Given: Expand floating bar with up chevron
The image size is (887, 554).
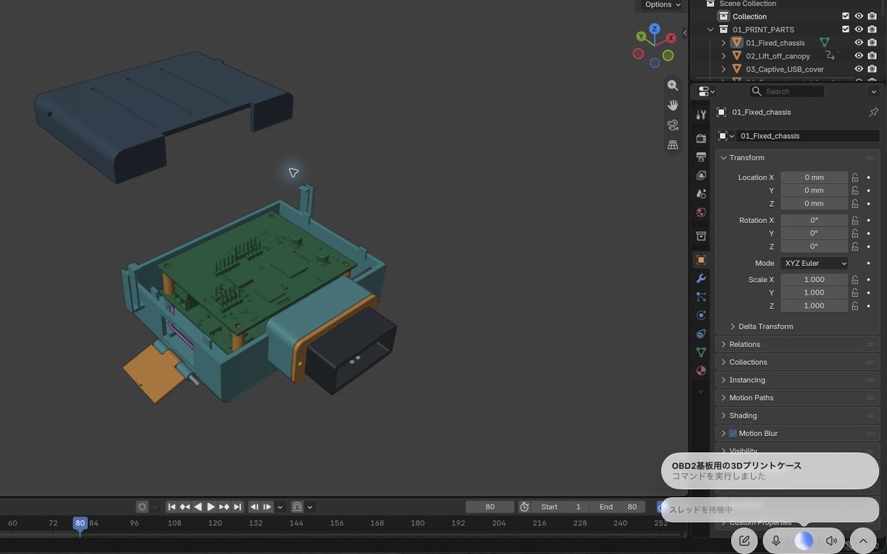Looking at the screenshot, I should point(863,541).
